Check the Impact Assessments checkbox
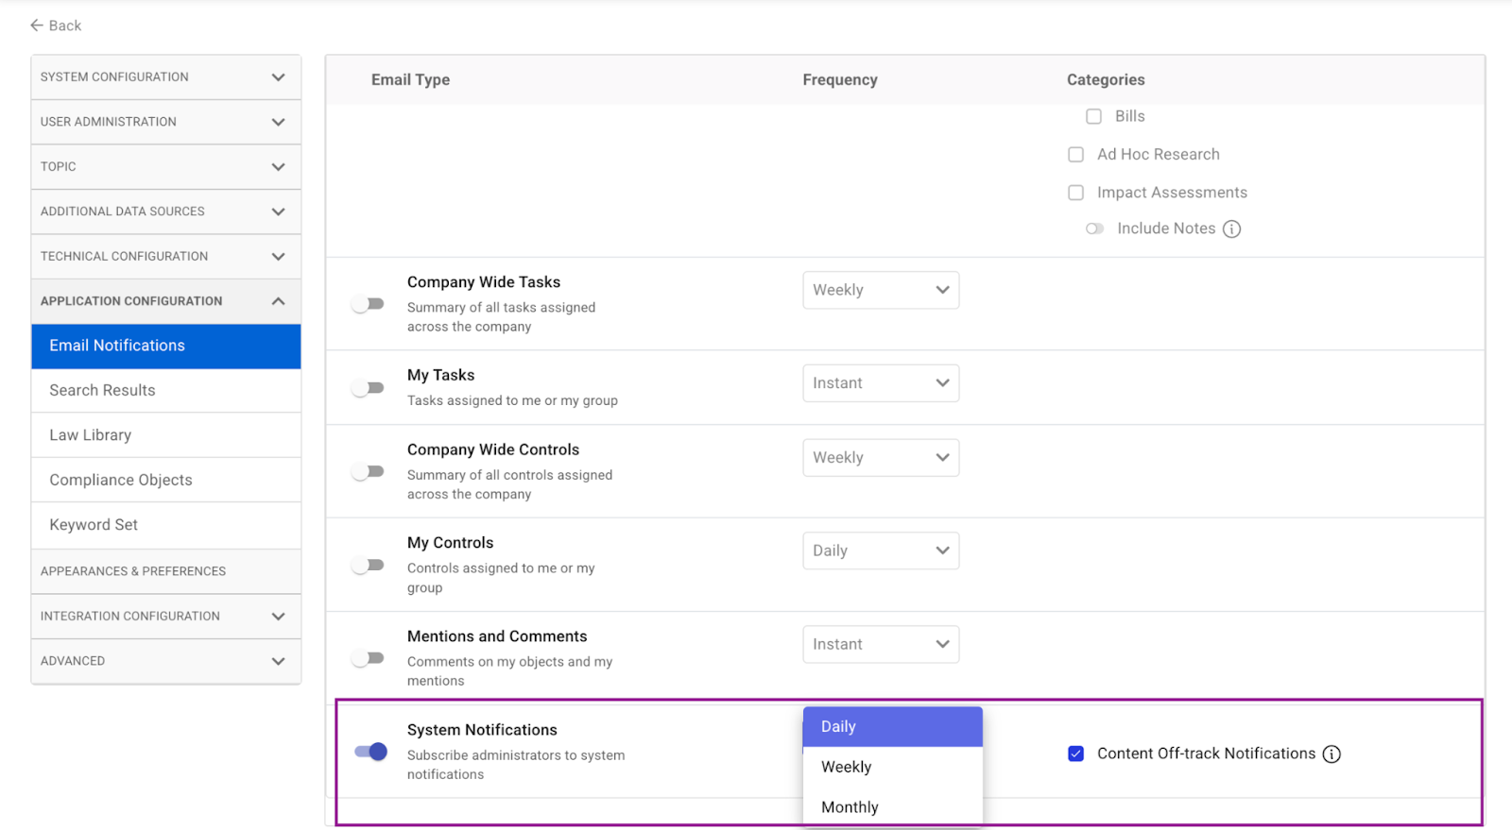This screenshot has width=1512, height=830. [1075, 193]
